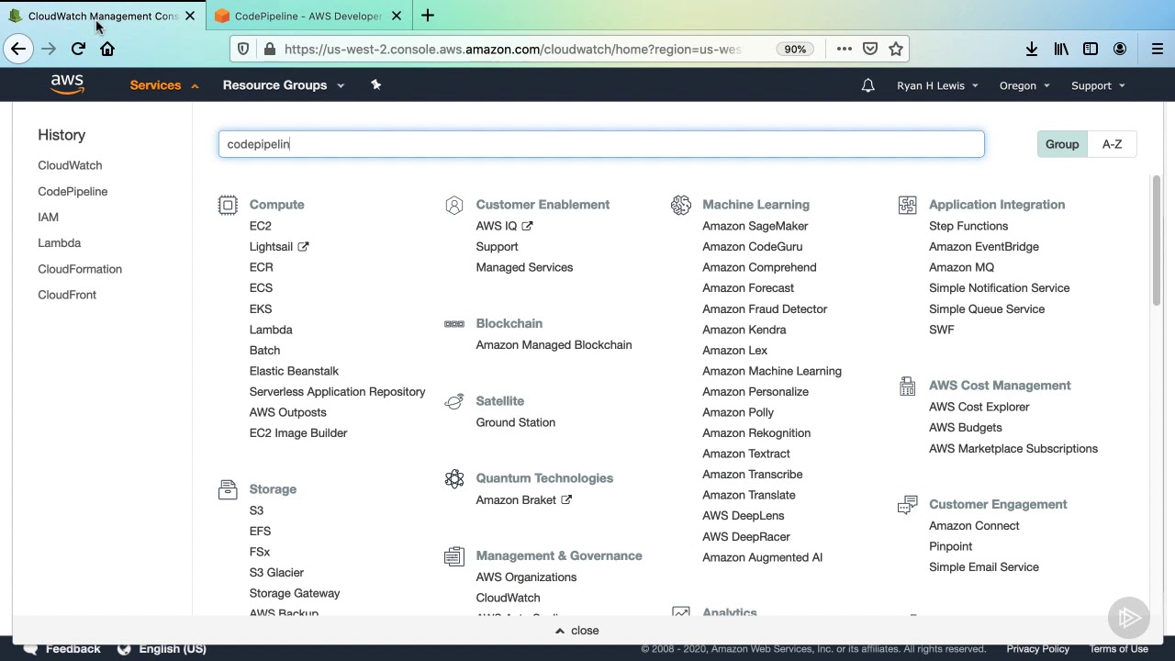Change language via English (US) button

pyautogui.click(x=161, y=649)
